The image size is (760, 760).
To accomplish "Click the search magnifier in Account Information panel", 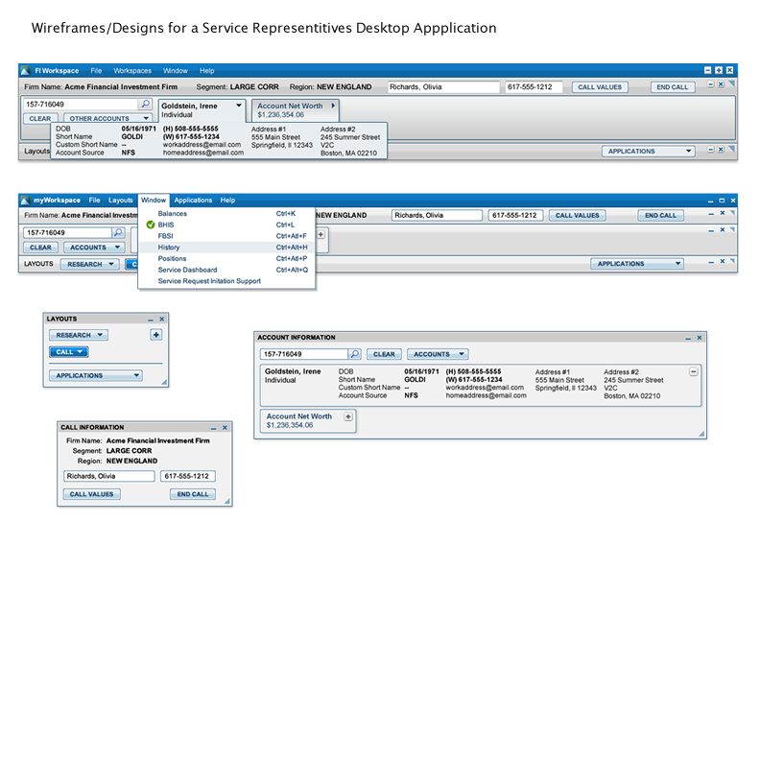I will [x=354, y=354].
